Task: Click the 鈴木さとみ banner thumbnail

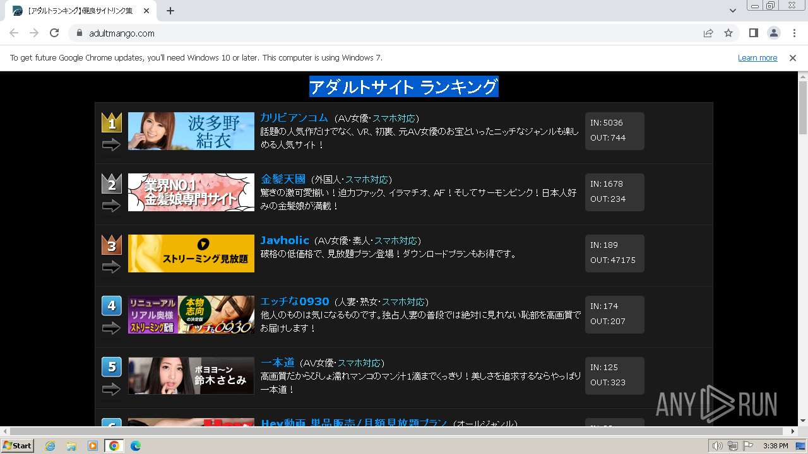Action: click(x=191, y=376)
